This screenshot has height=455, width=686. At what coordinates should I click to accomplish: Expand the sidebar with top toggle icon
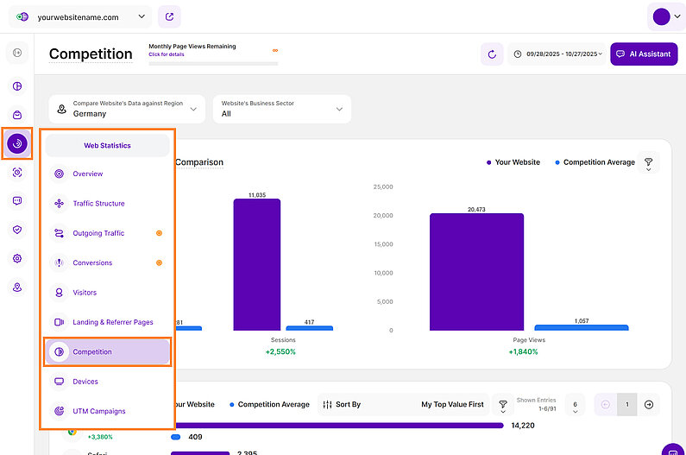(17, 54)
